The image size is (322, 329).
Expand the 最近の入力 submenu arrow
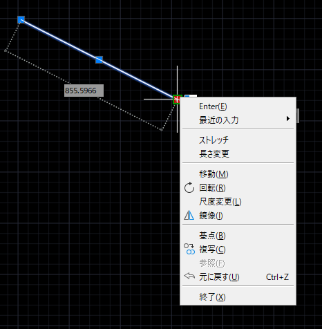pos(287,119)
